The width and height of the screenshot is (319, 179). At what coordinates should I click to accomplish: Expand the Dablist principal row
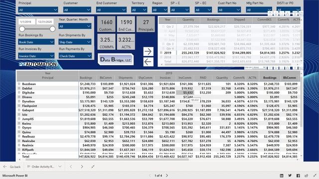click(x=19, y=89)
